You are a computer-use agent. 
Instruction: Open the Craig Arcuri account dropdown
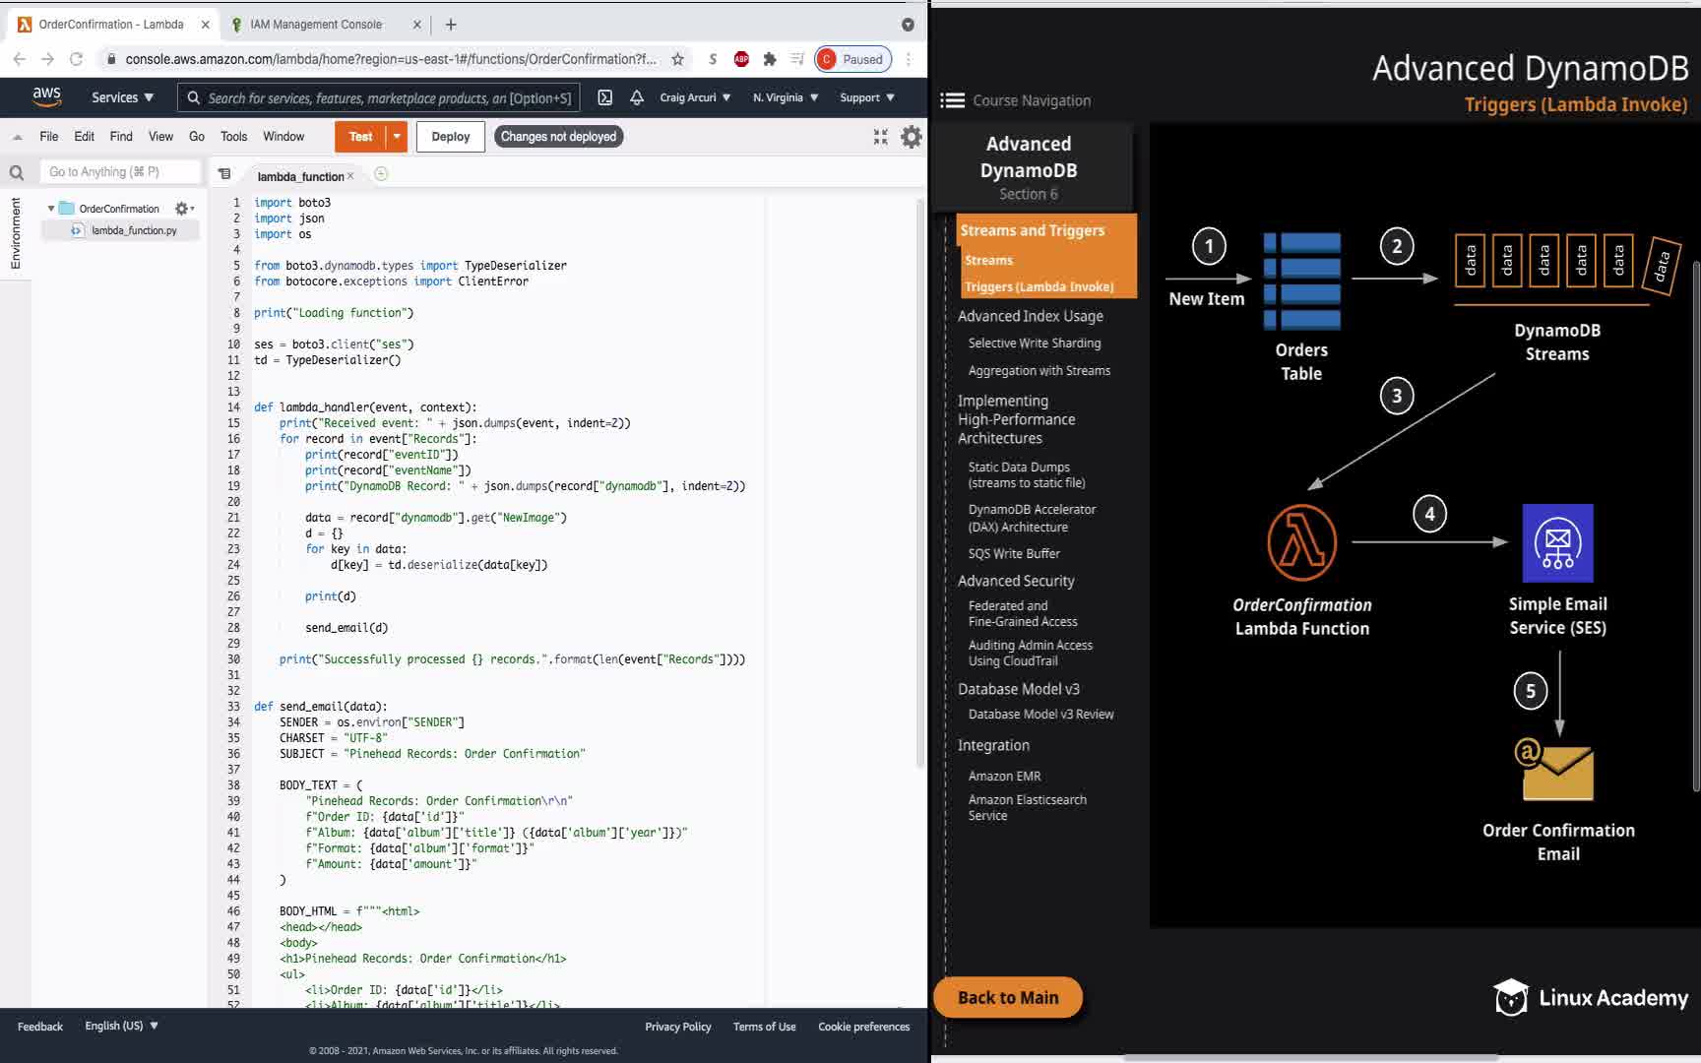point(695,97)
